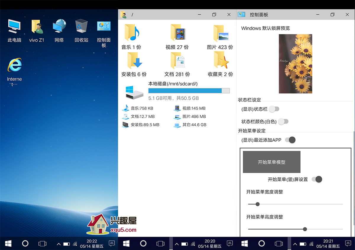355x250 pixels.
Task: Click the Windows 默认锁屏预览 flower thumbnail
Action: click(x=295, y=64)
